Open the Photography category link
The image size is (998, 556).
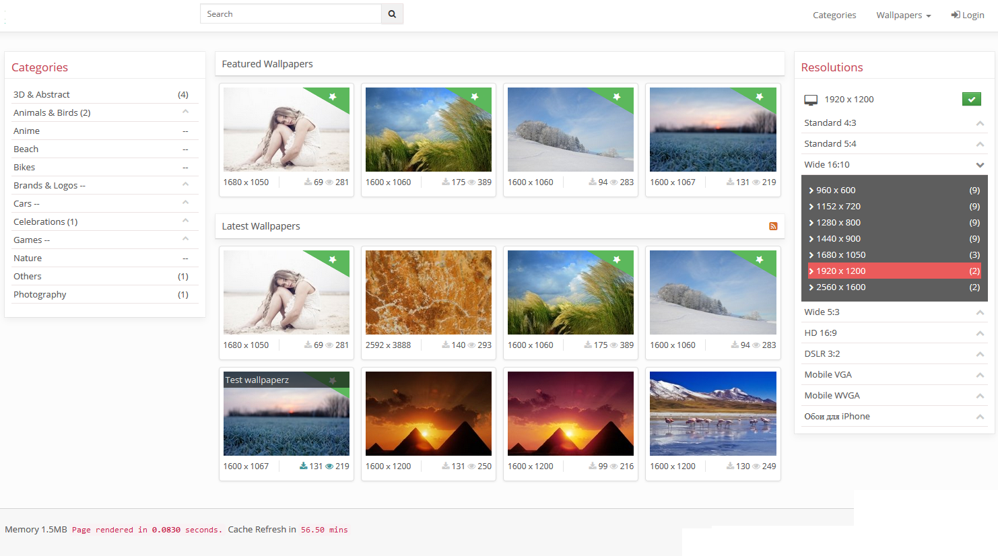pyautogui.click(x=40, y=295)
